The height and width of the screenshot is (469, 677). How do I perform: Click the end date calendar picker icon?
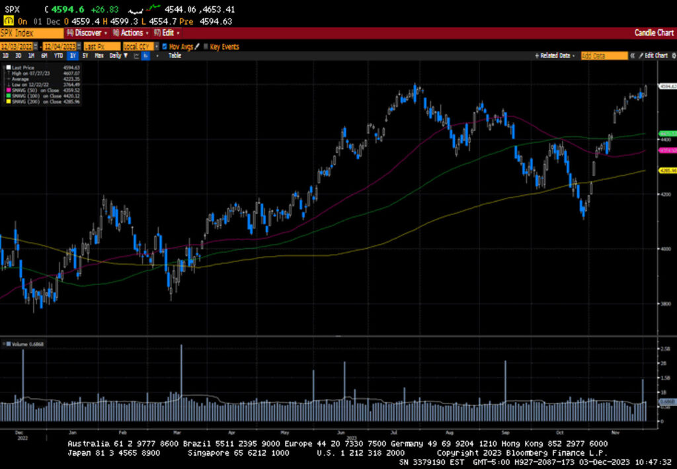coord(78,46)
